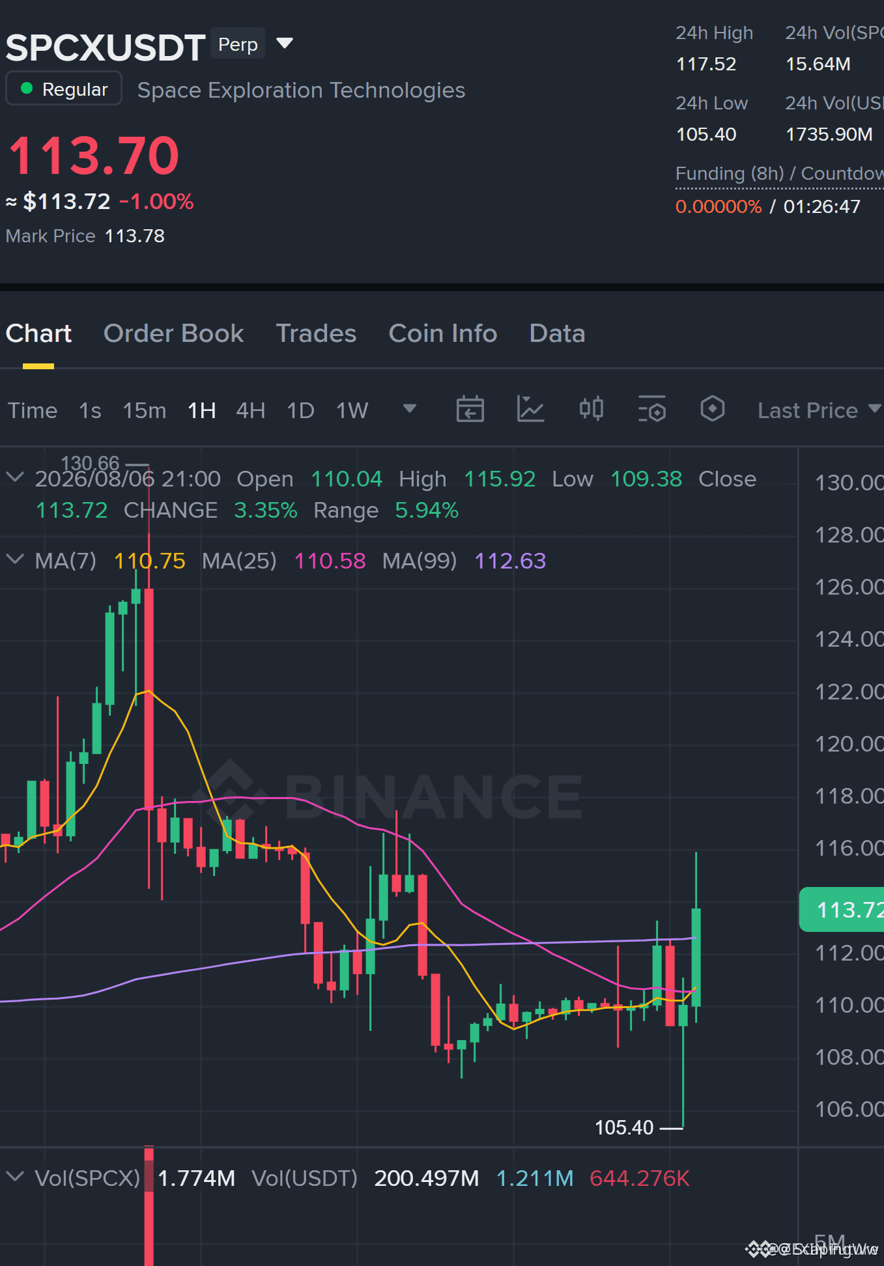Screen dimensions: 884x1266
Task: Click the funding rate 0.00000%
Action: [719, 206]
